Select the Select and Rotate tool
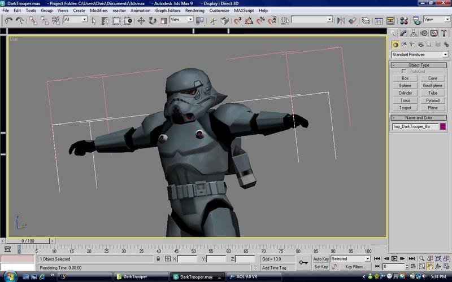The image size is (452, 282). tap(153, 20)
